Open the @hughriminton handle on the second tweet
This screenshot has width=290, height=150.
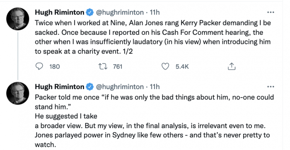coord(120,87)
